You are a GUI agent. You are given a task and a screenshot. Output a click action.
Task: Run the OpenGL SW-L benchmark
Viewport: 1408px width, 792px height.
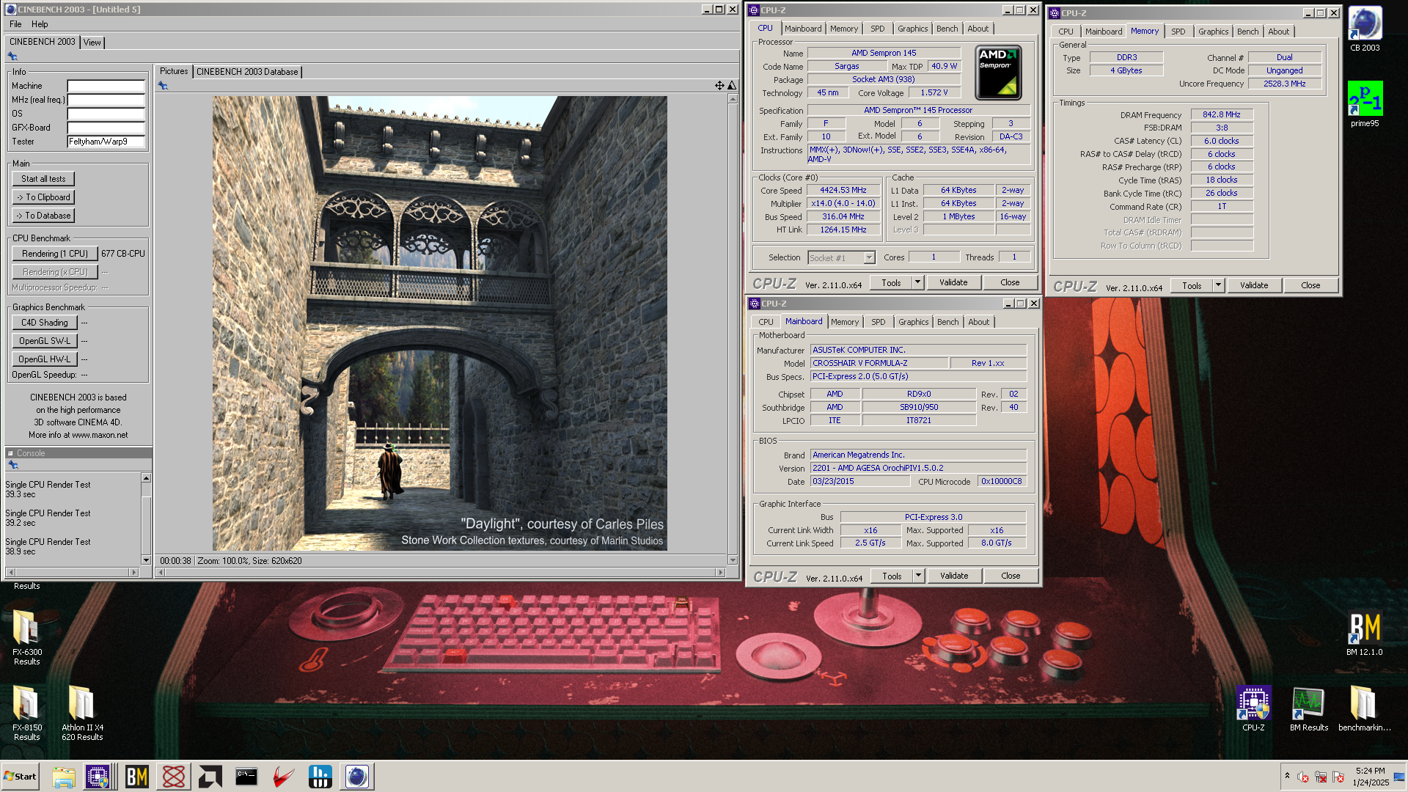pyautogui.click(x=45, y=341)
